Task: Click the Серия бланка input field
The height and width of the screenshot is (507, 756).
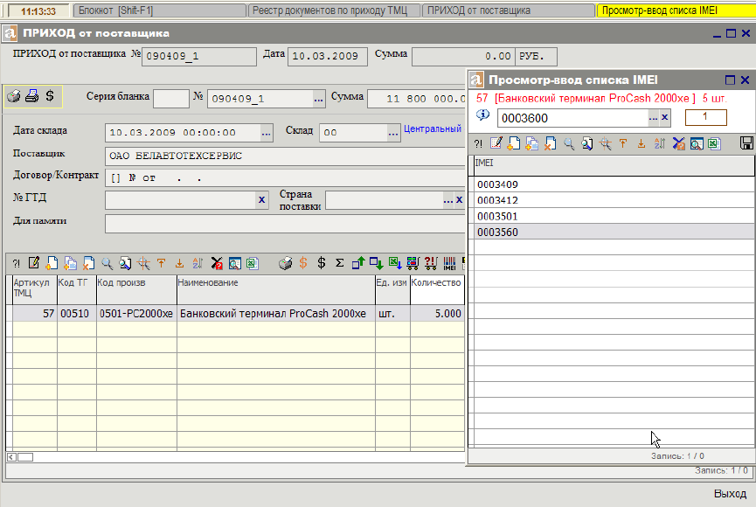Action: click(171, 99)
